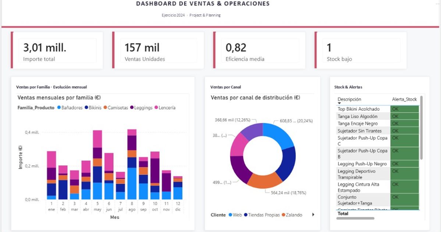Click title Ventas por canal de distribución (€)
Image resolution: width=441 pixels, height=232 pixels.
click(255, 98)
